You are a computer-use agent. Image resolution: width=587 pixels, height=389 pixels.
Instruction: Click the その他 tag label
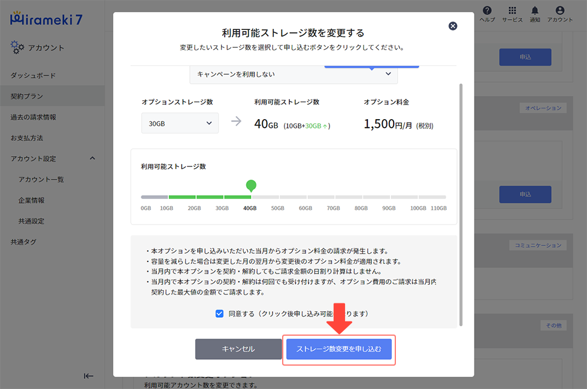[x=553, y=326]
